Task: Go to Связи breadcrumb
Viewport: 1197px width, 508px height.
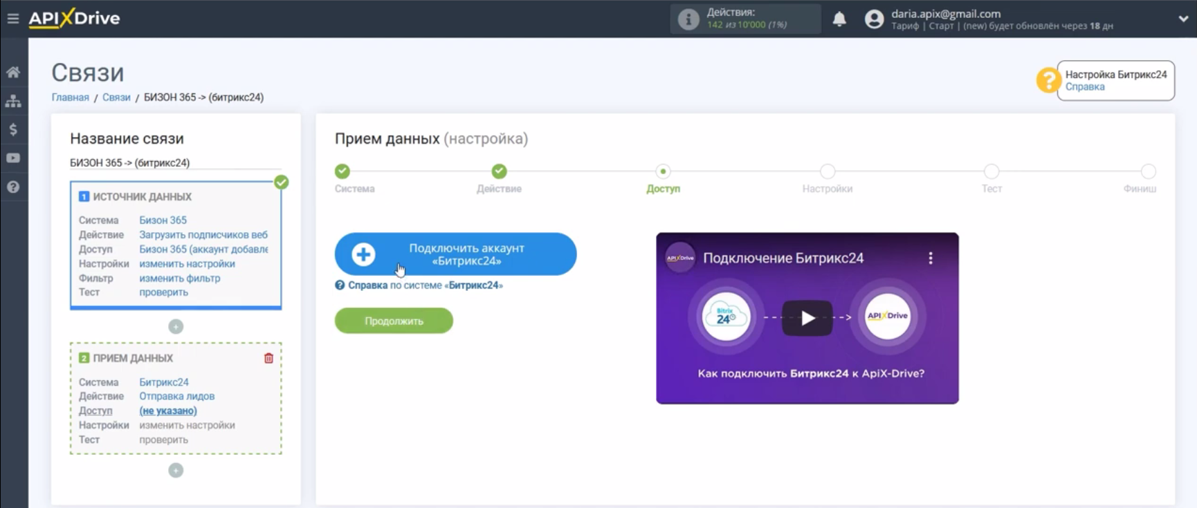Action: (x=116, y=97)
